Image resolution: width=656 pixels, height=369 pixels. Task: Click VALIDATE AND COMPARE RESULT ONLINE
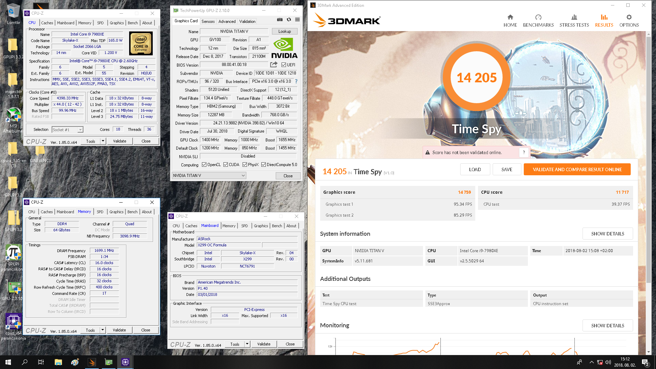pos(577,169)
